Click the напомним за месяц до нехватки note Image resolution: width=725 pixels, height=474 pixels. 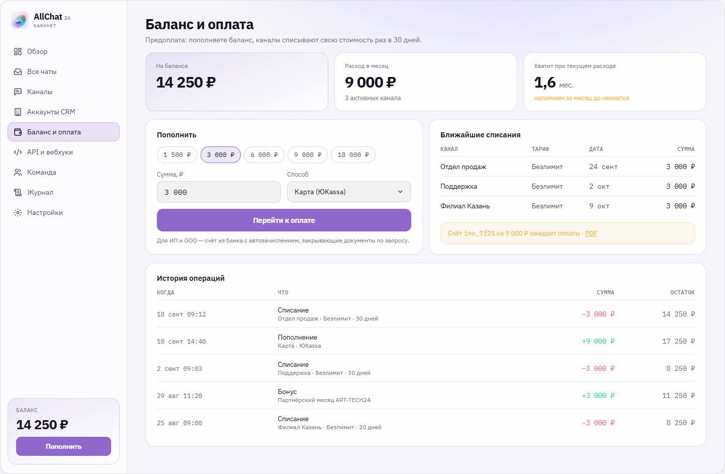tap(581, 98)
